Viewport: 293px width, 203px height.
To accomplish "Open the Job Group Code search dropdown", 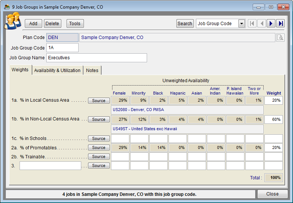I will 241,24.
